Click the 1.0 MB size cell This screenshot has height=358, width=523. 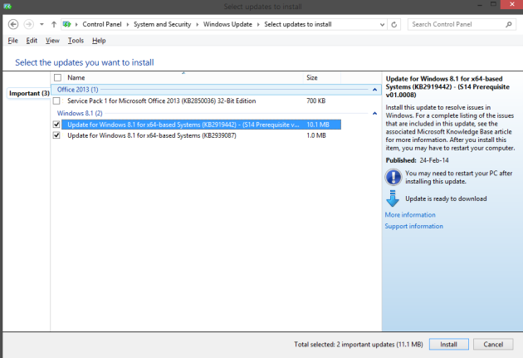point(316,135)
